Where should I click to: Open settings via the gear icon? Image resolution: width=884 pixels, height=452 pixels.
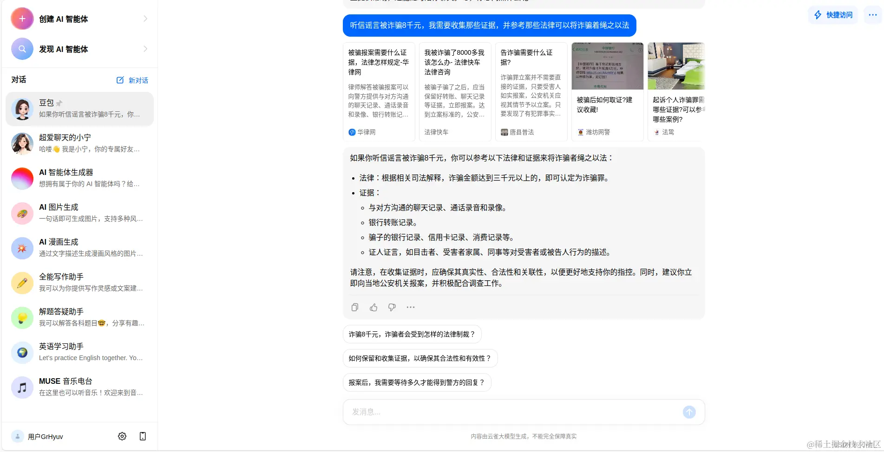[122, 436]
